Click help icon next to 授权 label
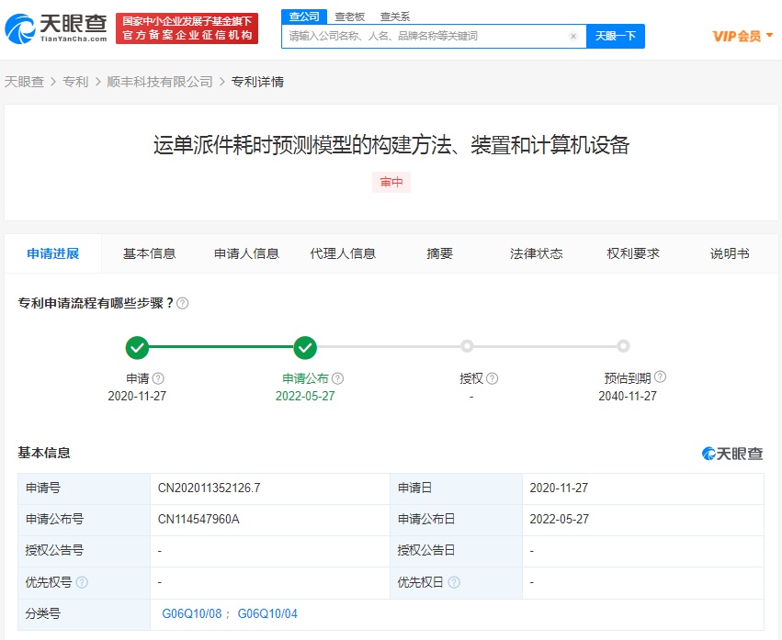The image size is (782, 640). click(493, 378)
